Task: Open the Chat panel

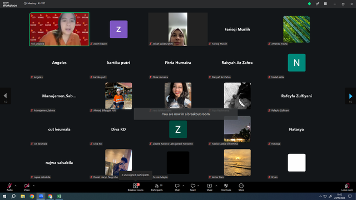Action: click(x=177, y=187)
